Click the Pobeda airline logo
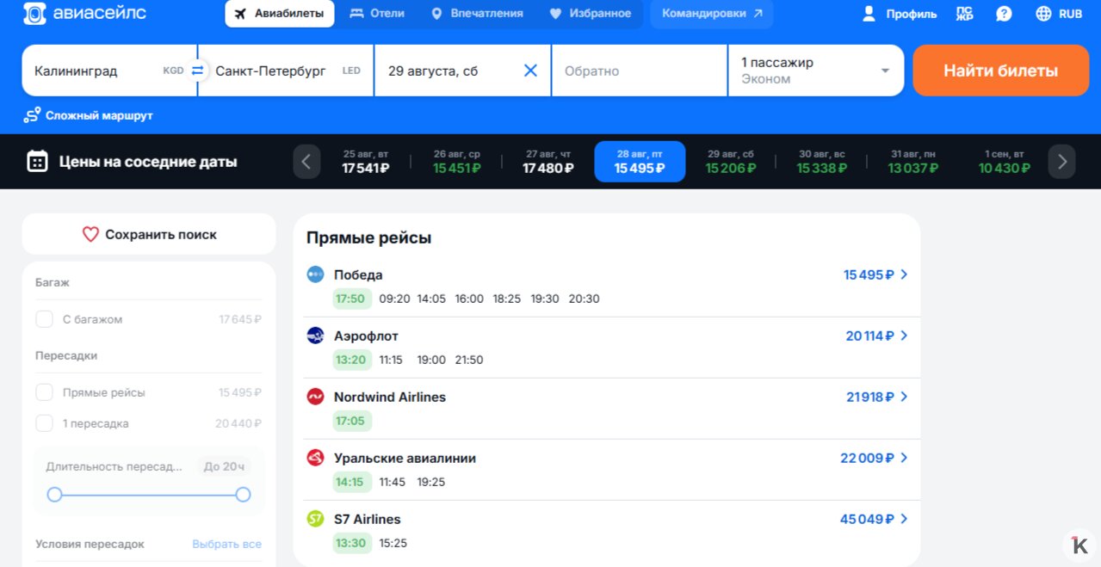The height and width of the screenshot is (567, 1101). click(316, 274)
